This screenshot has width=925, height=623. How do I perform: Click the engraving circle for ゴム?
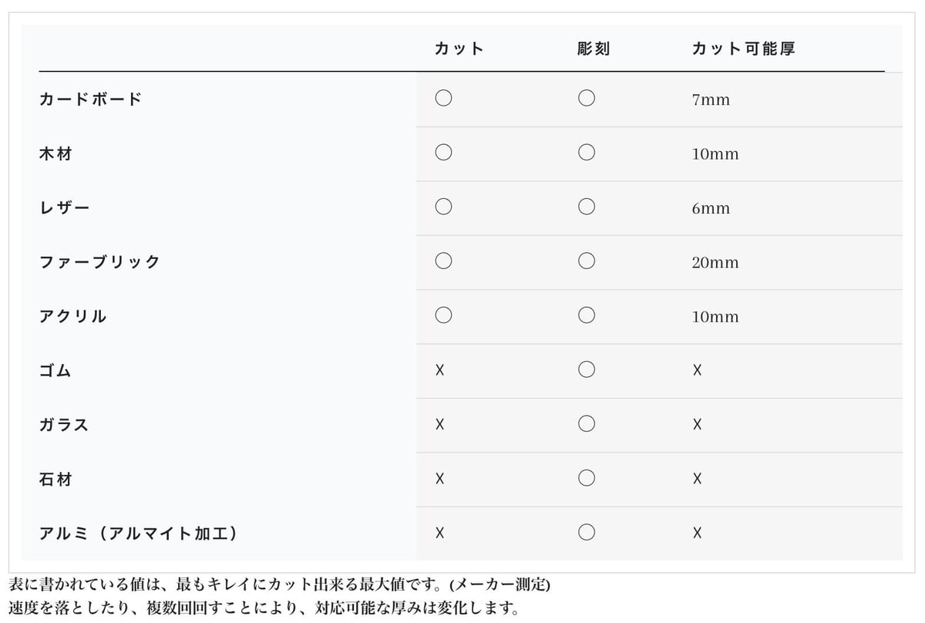[x=587, y=369]
